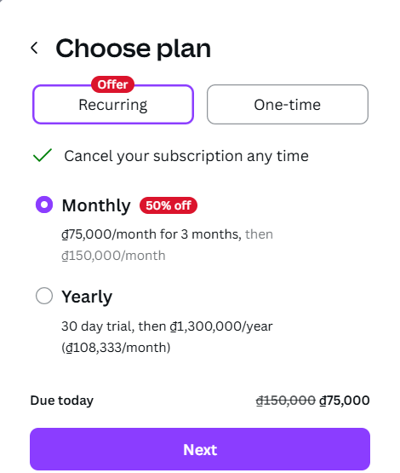
Task: Click the greyed ₫150,000/month text
Action: (113, 256)
